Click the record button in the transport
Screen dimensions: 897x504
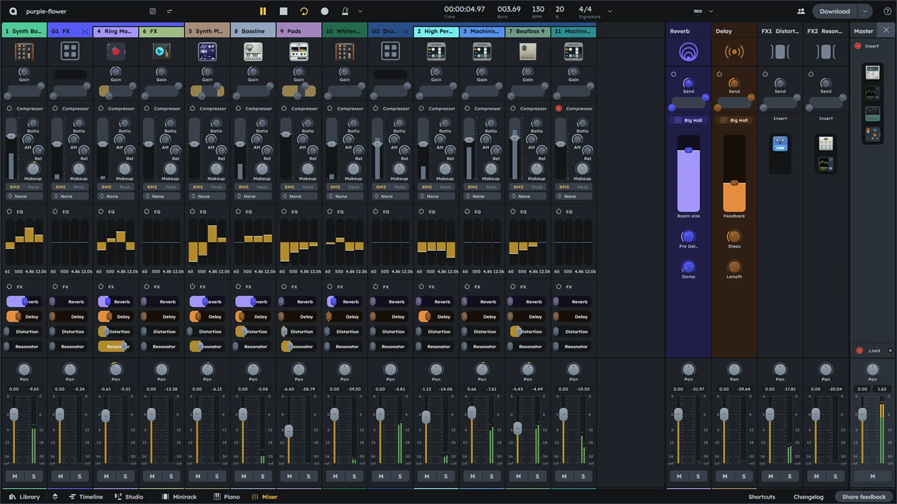coord(325,11)
